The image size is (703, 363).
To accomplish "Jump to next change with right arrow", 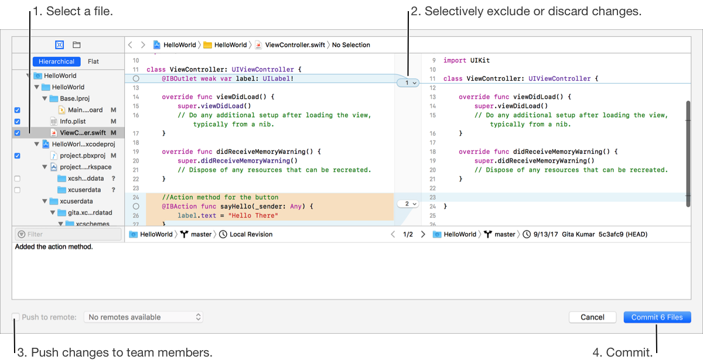I will [423, 234].
